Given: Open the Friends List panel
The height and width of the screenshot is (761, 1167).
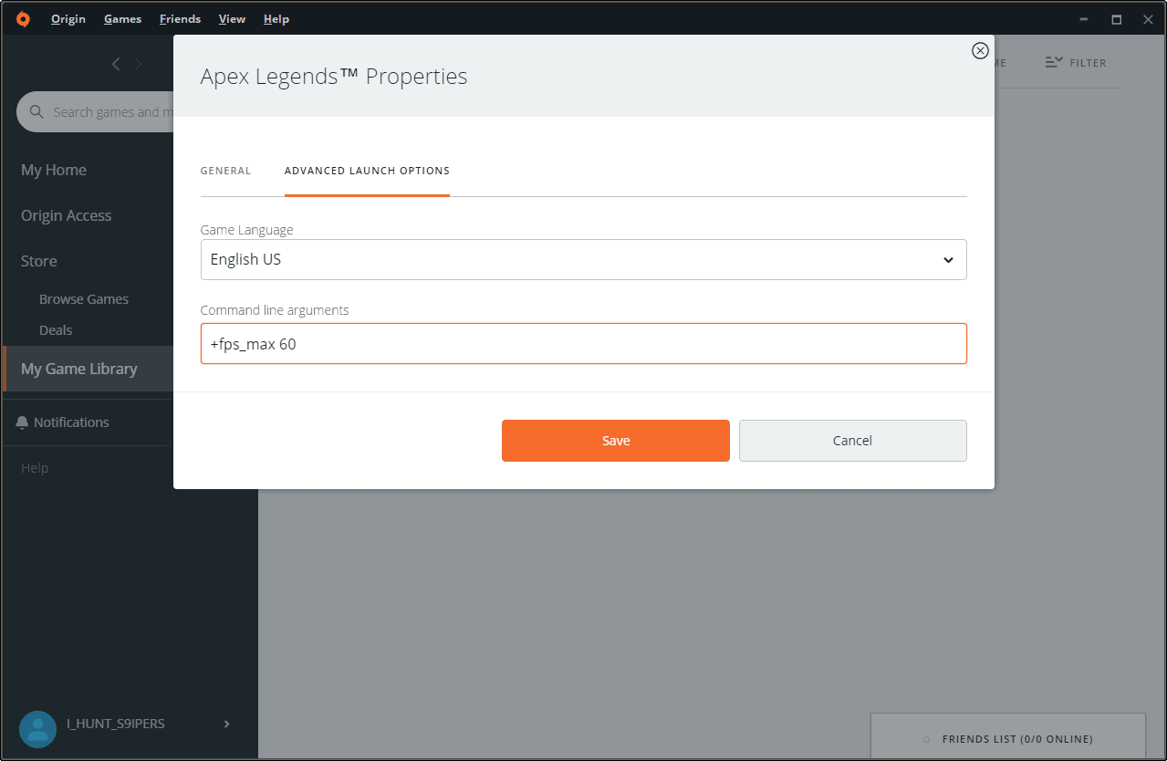Looking at the screenshot, I should pyautogui.click(x=1008, y=737).
